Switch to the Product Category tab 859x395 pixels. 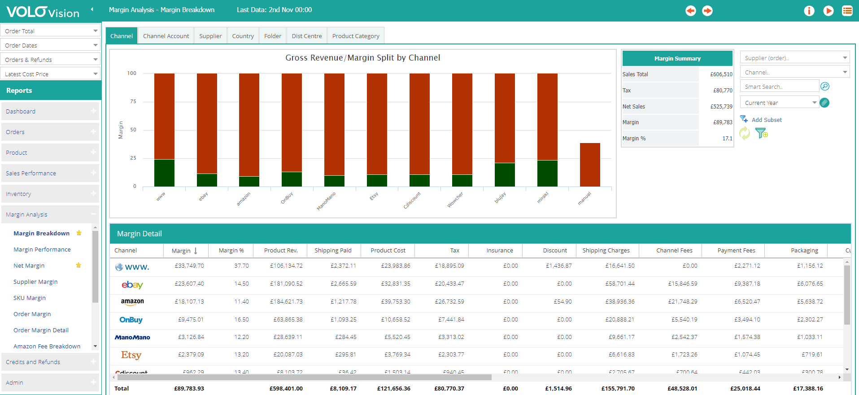coord(356,36)
